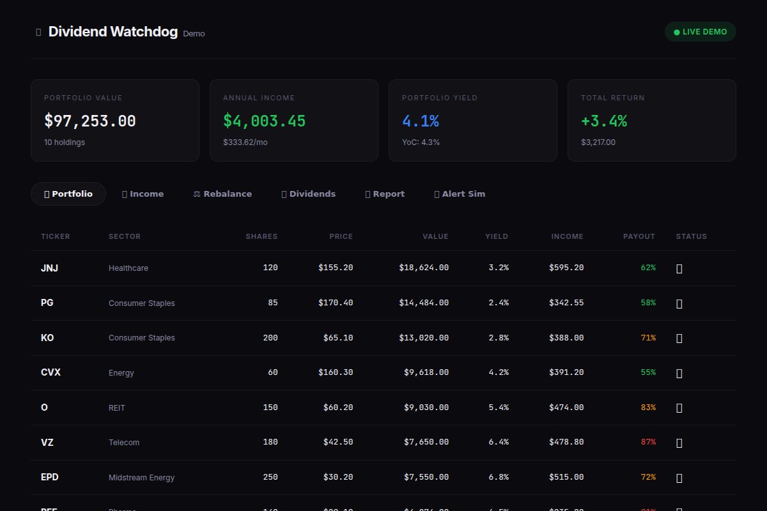The image size is (767, 511).
Task: Click the logo icon beside Dividend Watchdog
Action: point(38,32)
